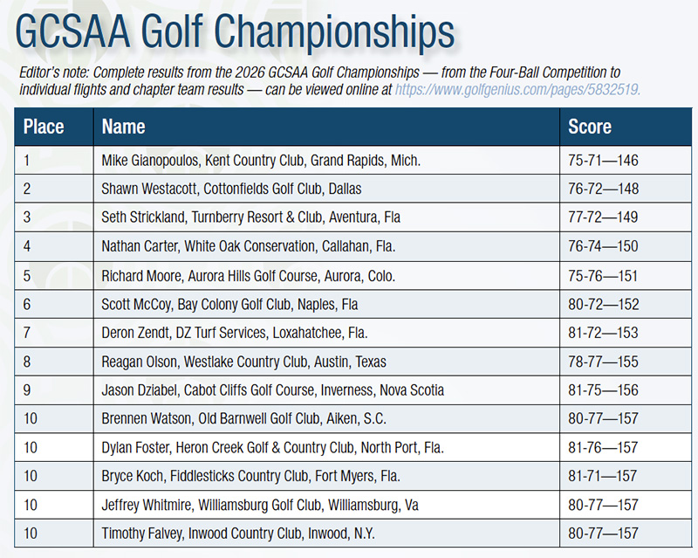Select Scott McCoy's name cell
Screen dimensions: 698x558
229,304
